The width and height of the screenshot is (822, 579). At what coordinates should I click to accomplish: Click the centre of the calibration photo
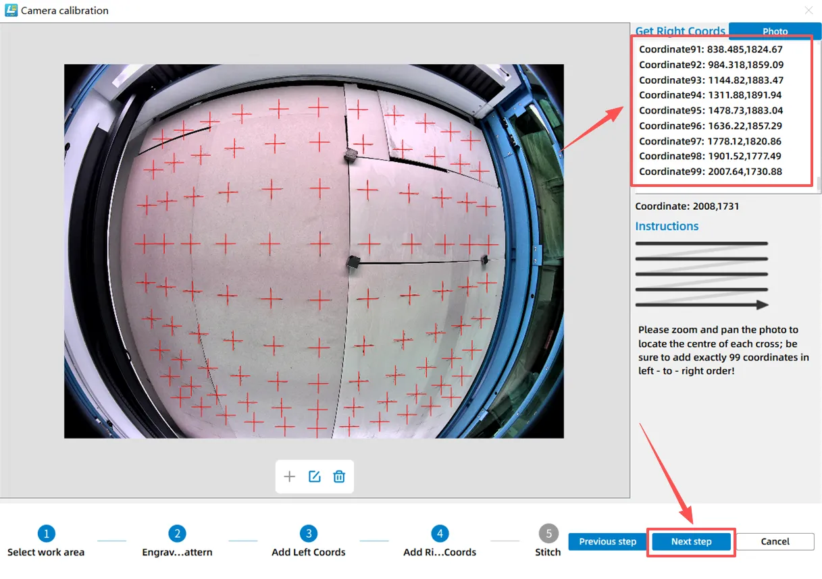point(314,251)
